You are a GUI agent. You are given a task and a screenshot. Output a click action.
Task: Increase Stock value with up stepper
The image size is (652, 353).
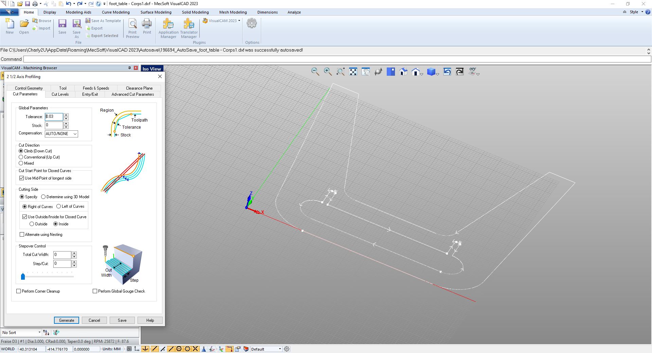tap(66, 124)
